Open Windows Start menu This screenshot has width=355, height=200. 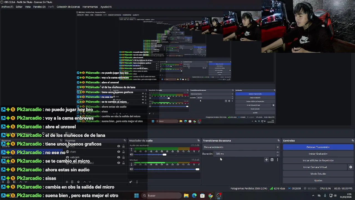coord(136,196)
